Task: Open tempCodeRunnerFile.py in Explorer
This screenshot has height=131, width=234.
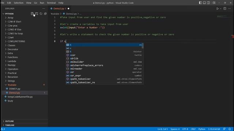Action: pos(20,97)
